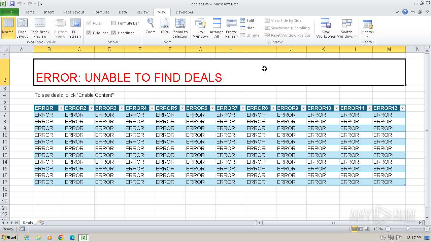This screenshot has height=242, width=431.
Task: Show tray clock at 12:17 PM
Action: point(414,238)
